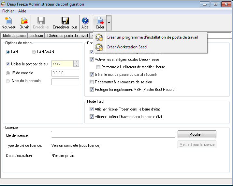Increase the port number with up stepper
The height and width of the screenshot is (186, 233).
76,62
